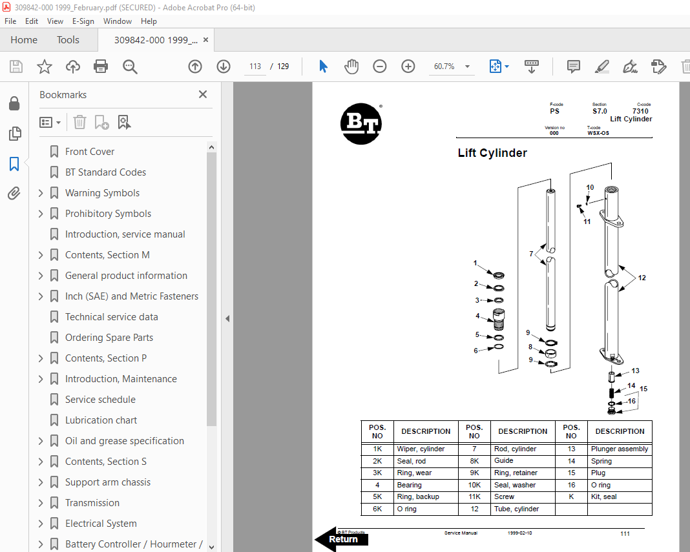Screen dimensions: 690x552
Task: Collapse the navigation pane with divider arrow
Action: [227, 318]
